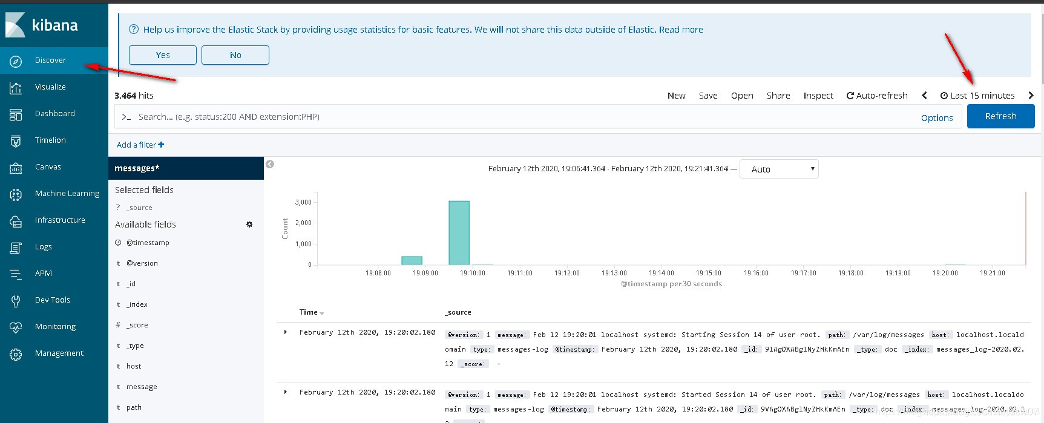Click the Refresh button

click(x=1001, y=116)
